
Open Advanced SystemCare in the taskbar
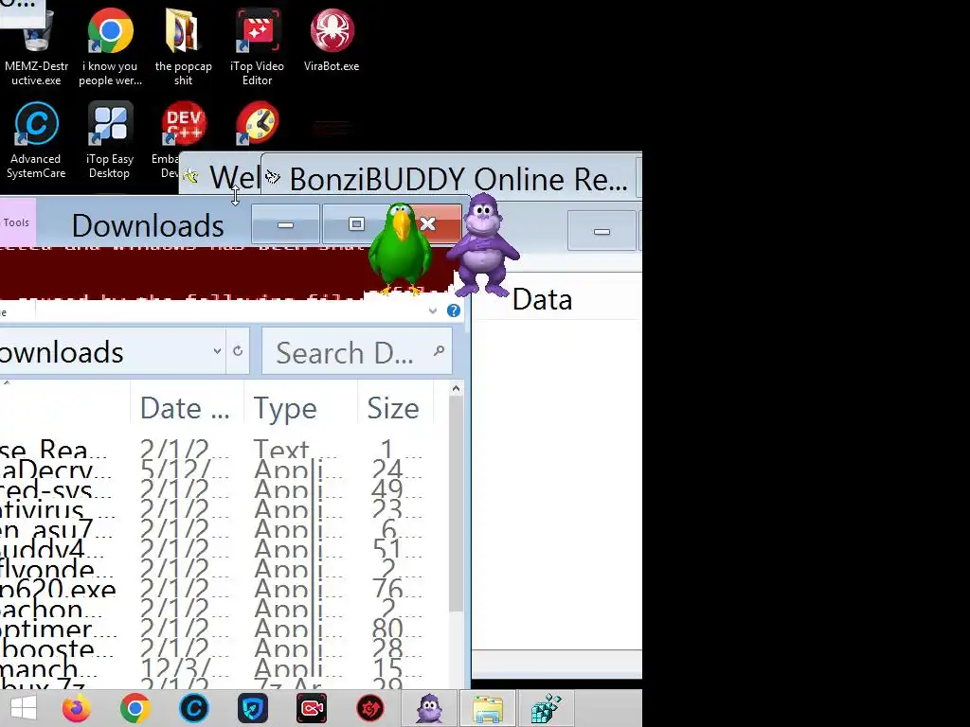(x=193, y=708)
